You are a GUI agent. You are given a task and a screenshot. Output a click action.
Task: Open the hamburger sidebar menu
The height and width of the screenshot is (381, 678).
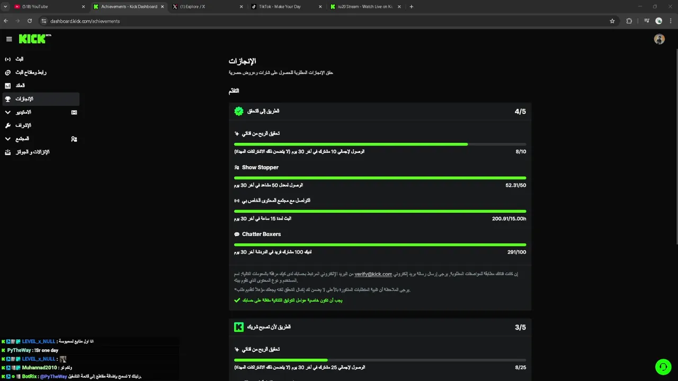coord(9,39)
